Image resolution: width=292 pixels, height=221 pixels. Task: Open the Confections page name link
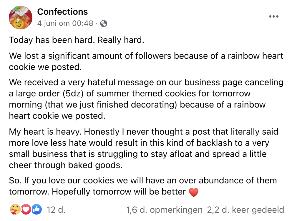tap(62, 12)
